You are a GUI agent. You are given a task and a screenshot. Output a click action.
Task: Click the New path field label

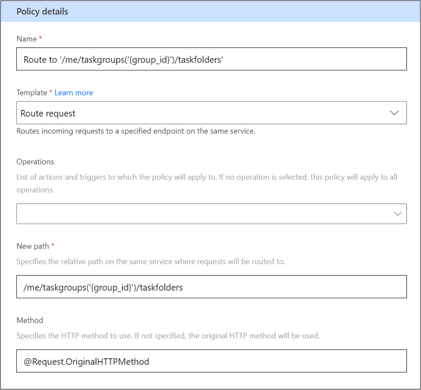pyautogui.click(x=33, y=246)
